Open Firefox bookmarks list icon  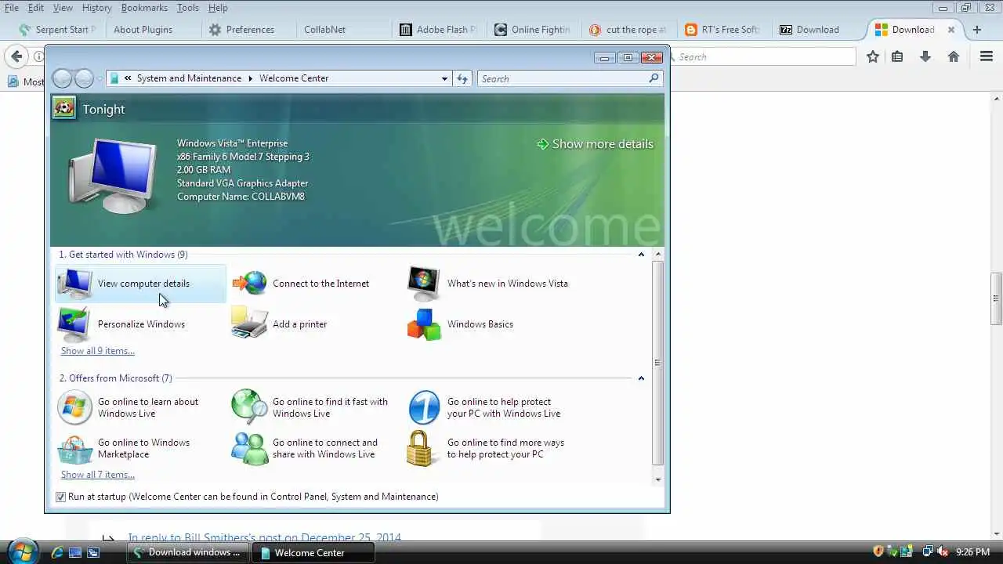pos(898,56)
